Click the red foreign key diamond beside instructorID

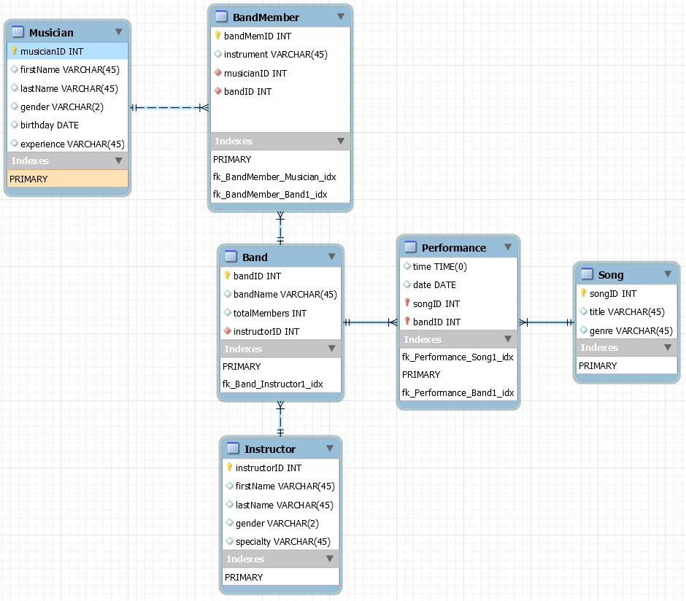[227, 331]
